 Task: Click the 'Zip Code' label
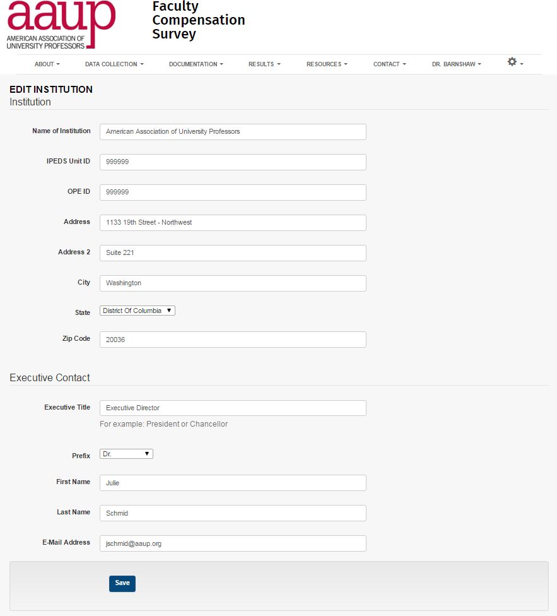click(76, 339)
